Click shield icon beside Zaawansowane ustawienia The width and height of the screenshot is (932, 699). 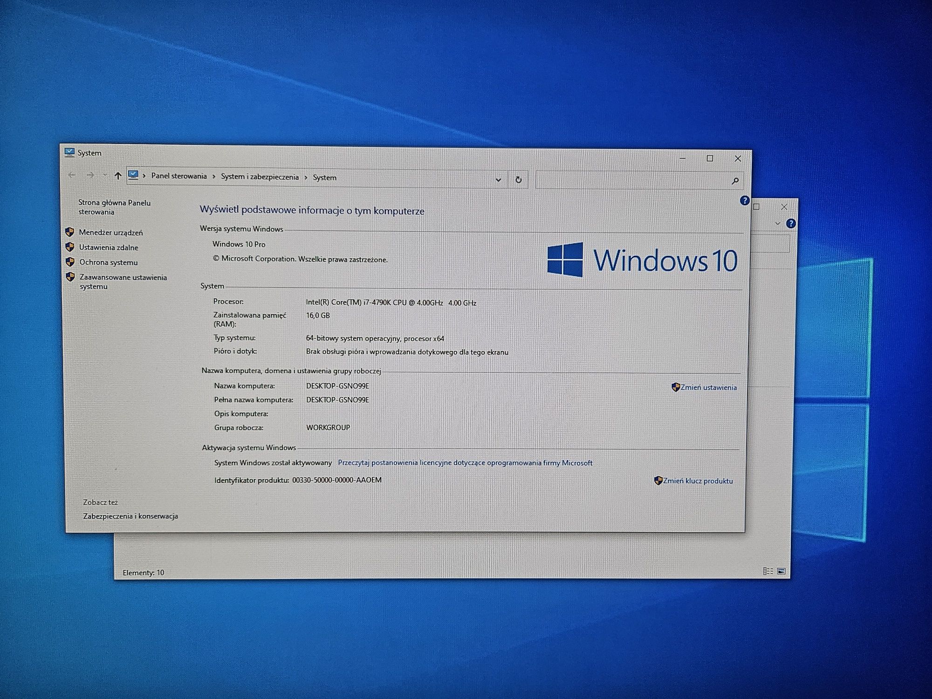point(70,277)
